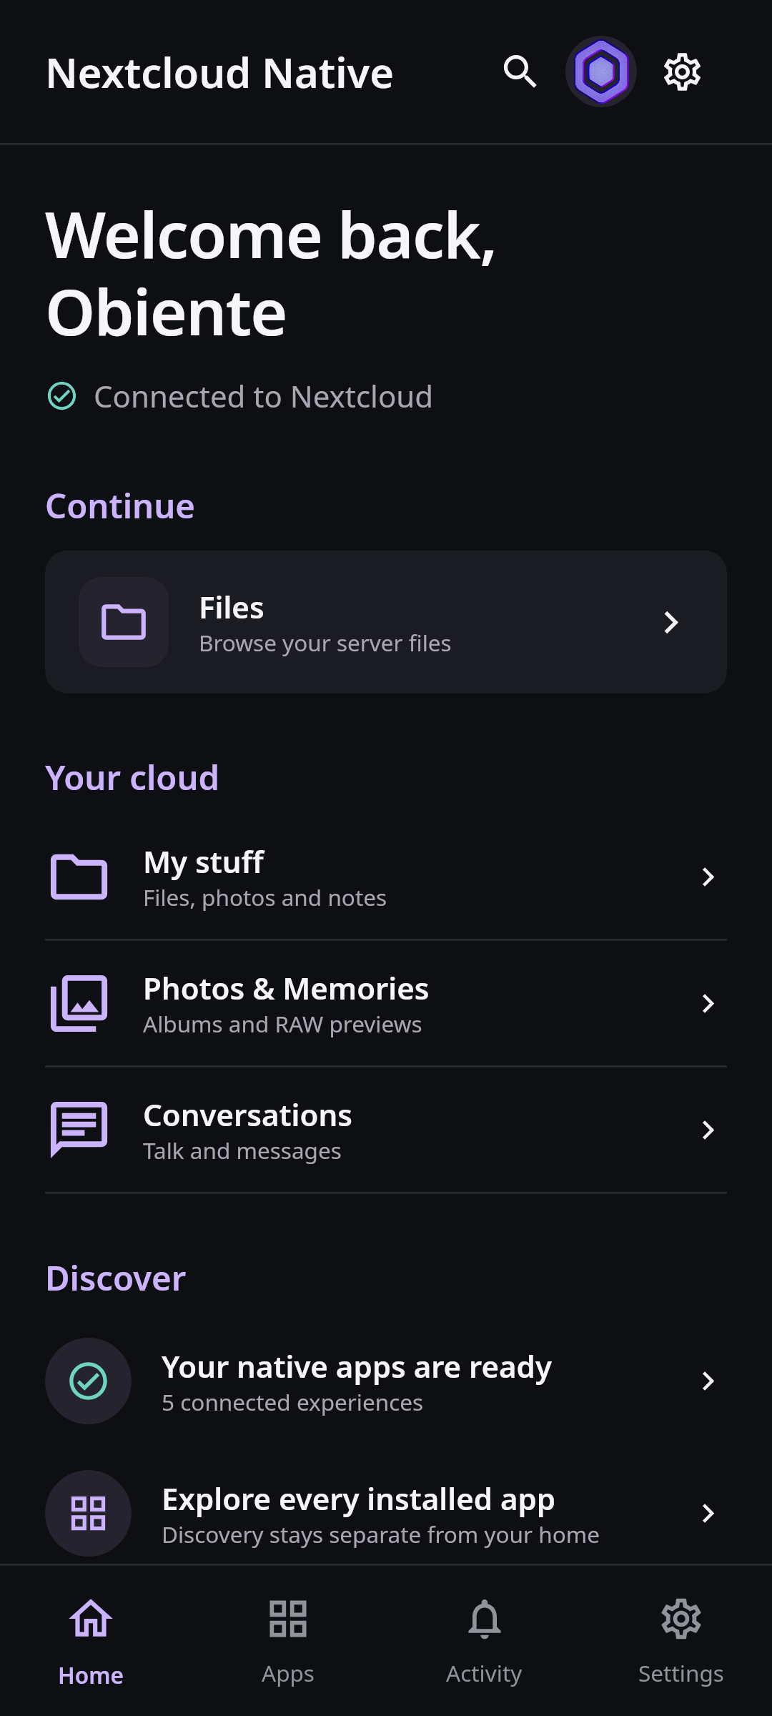Open Photos & Memories via its chevron
The width and height of the screenshot is (772, 1716).
pos(708,1003)
